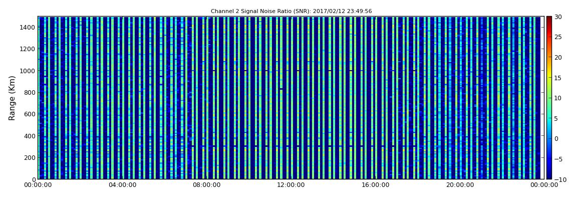The width and height of the screenshot is (576, 204).
Task: Click the colorbar value 30
Action: coord(558,17)
